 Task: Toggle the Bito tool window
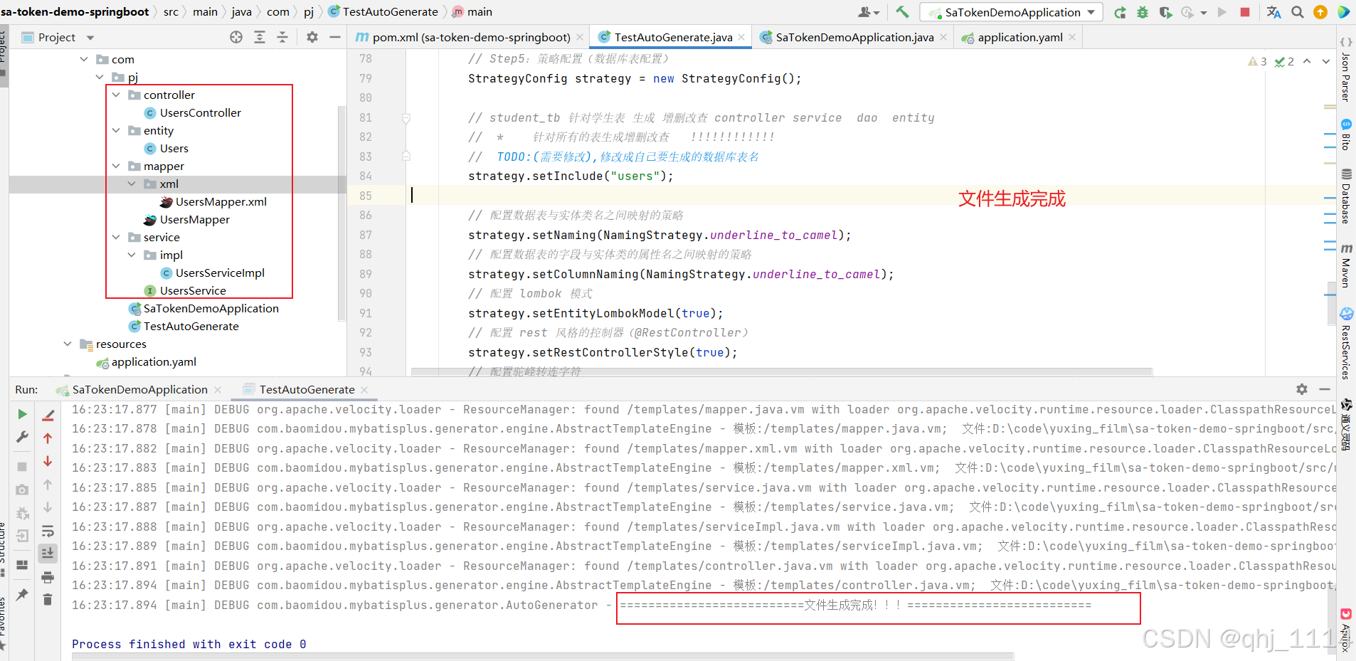pos(1346,134)
